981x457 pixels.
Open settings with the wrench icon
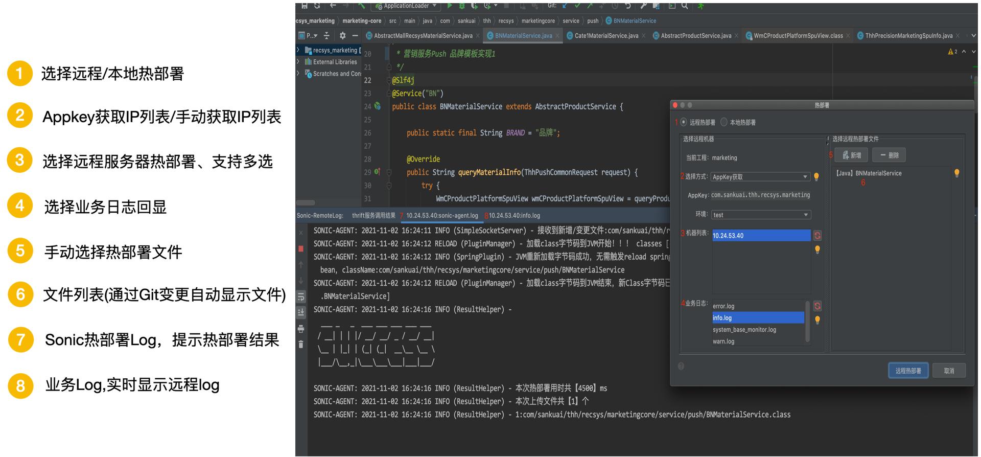643,6
